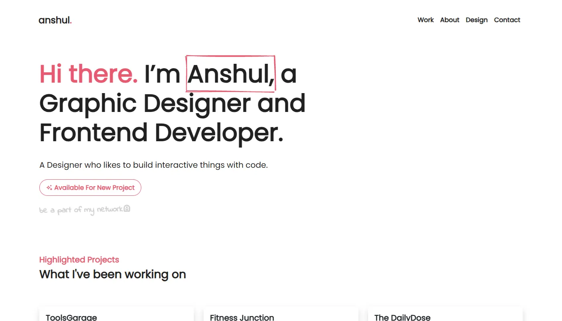Go to the About section
The image size is (562, 321).
(x=450, y=20)
